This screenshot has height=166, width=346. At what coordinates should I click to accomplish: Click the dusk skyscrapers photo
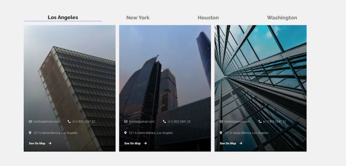point(165,88)
